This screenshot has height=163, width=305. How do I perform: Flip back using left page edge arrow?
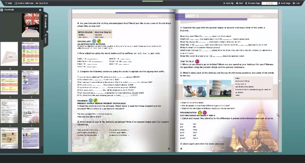pyautogui.click(x=70, y=81)
